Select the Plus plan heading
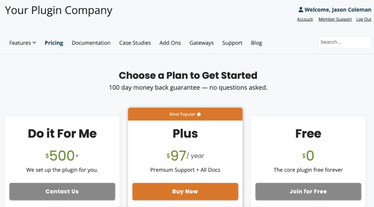Image resolution: width=374 pixels, height=207 pixels. point(185,134)
